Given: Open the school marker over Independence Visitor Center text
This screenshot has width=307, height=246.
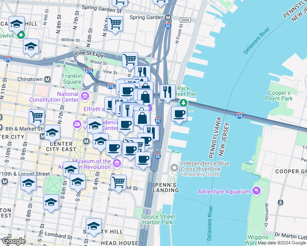Looking at the screenshot, I should [x=95, y=126].
